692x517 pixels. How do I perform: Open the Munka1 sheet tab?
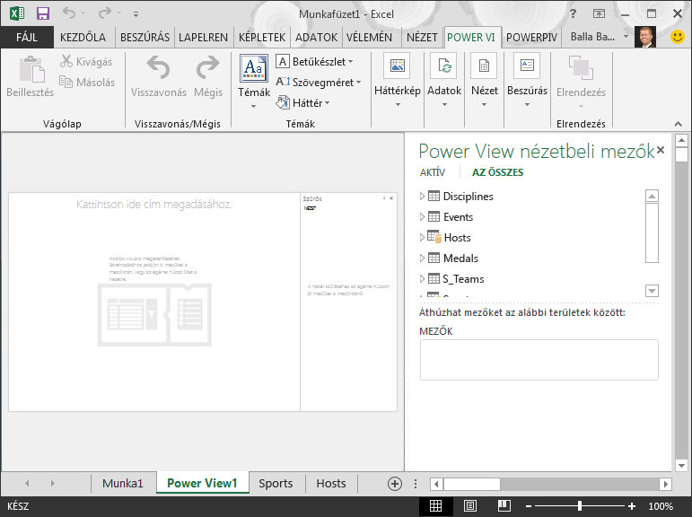point(123,483)
